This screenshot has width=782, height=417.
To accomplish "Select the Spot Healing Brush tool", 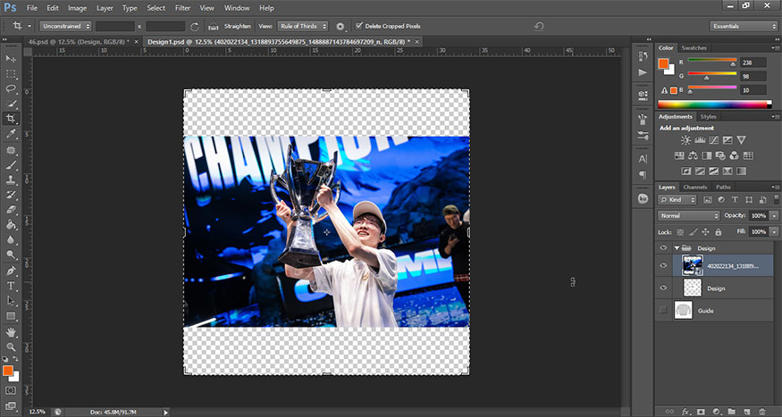I will (x=11, y=150).
